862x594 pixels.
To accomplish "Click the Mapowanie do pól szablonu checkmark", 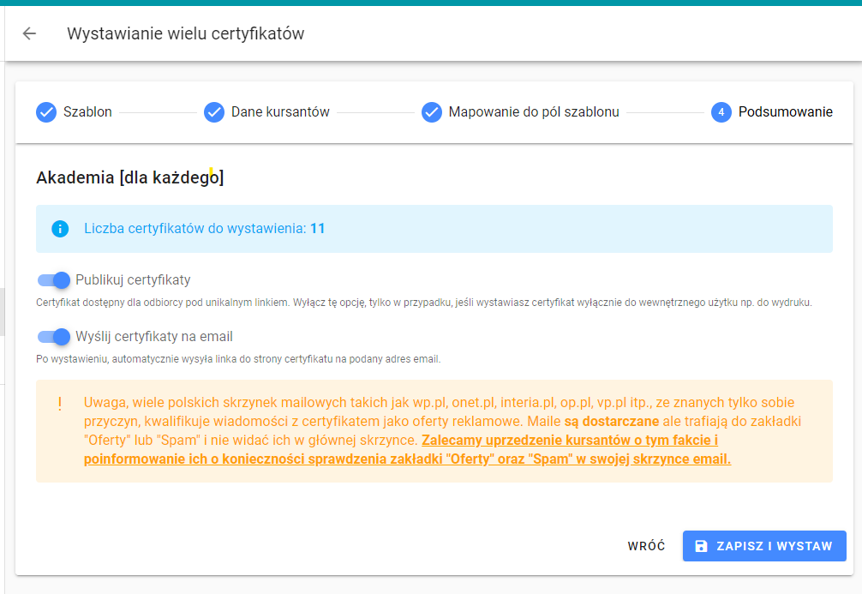I will point(432,112).
